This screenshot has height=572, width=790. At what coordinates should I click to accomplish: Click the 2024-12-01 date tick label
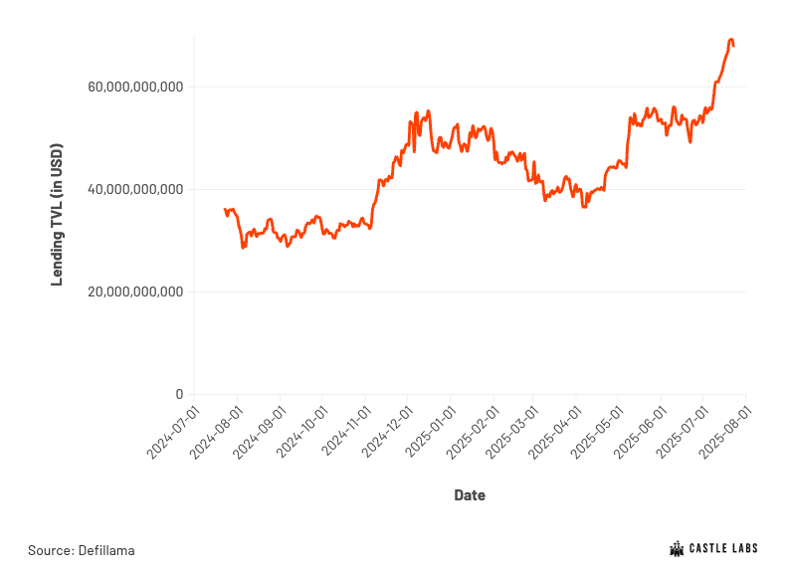pyautogui.click(x=387, y=433)
